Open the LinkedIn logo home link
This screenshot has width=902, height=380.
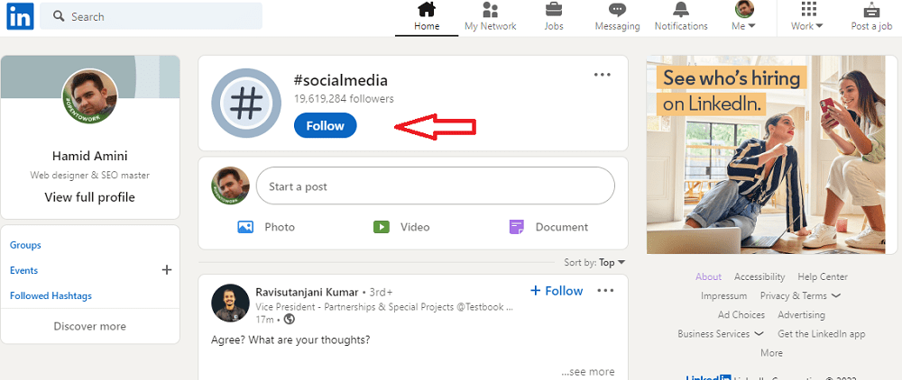20,16
